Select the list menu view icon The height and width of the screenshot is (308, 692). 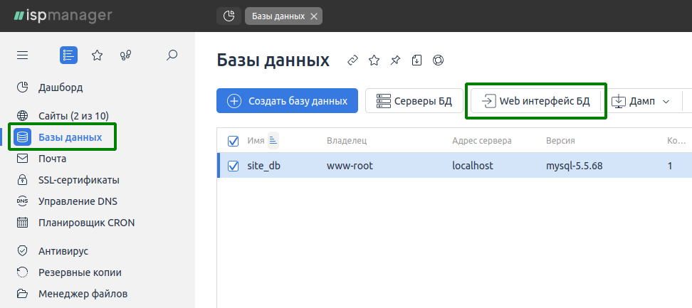pos(68,55)
